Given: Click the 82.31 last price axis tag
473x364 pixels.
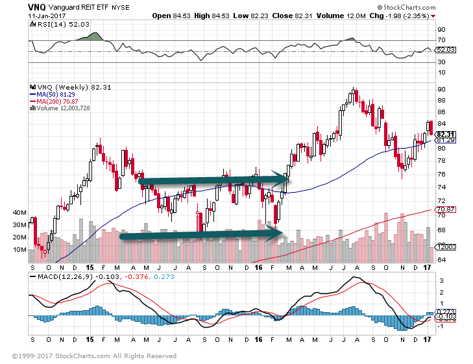Looking at the screenshot, I should pyautogui.click(x=446, y=134).
